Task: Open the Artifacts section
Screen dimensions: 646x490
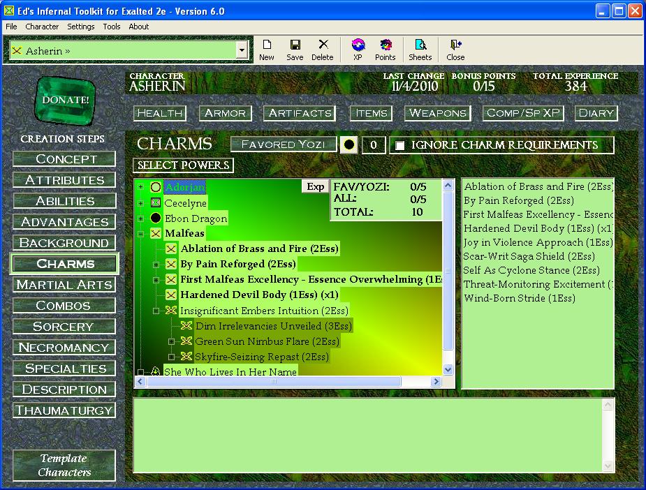Action: click(x=300, y=113)
